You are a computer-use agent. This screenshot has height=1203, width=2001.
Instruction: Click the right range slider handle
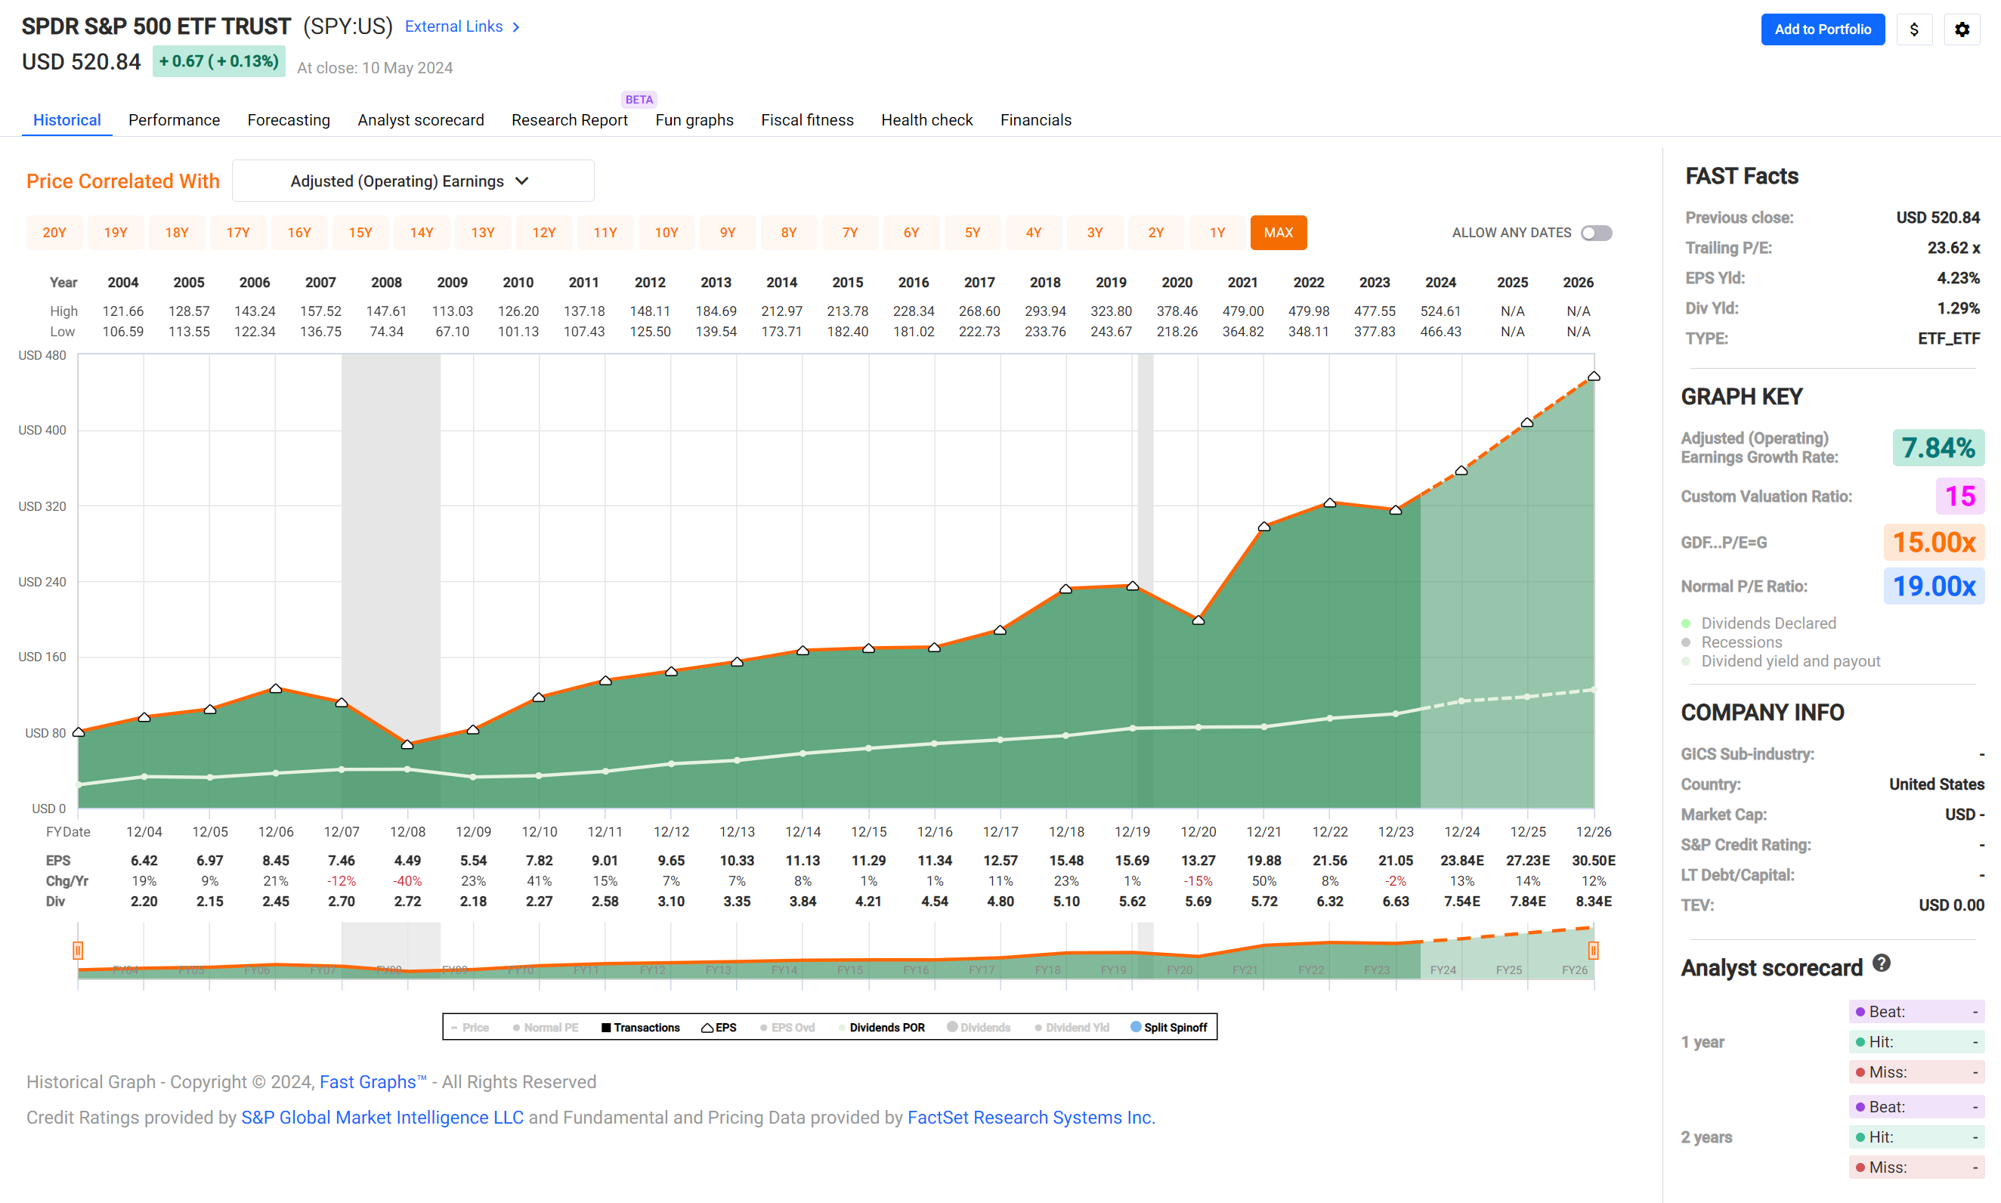pyautogui.click(x=1592, y=950)
